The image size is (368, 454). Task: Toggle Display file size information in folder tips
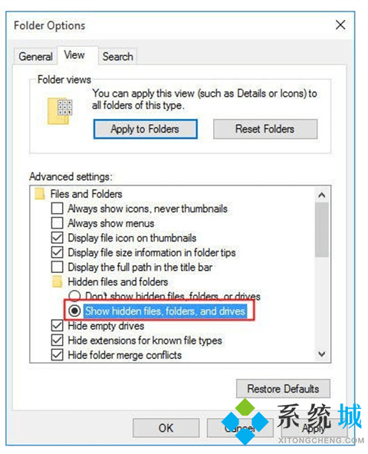coord(57,252)
